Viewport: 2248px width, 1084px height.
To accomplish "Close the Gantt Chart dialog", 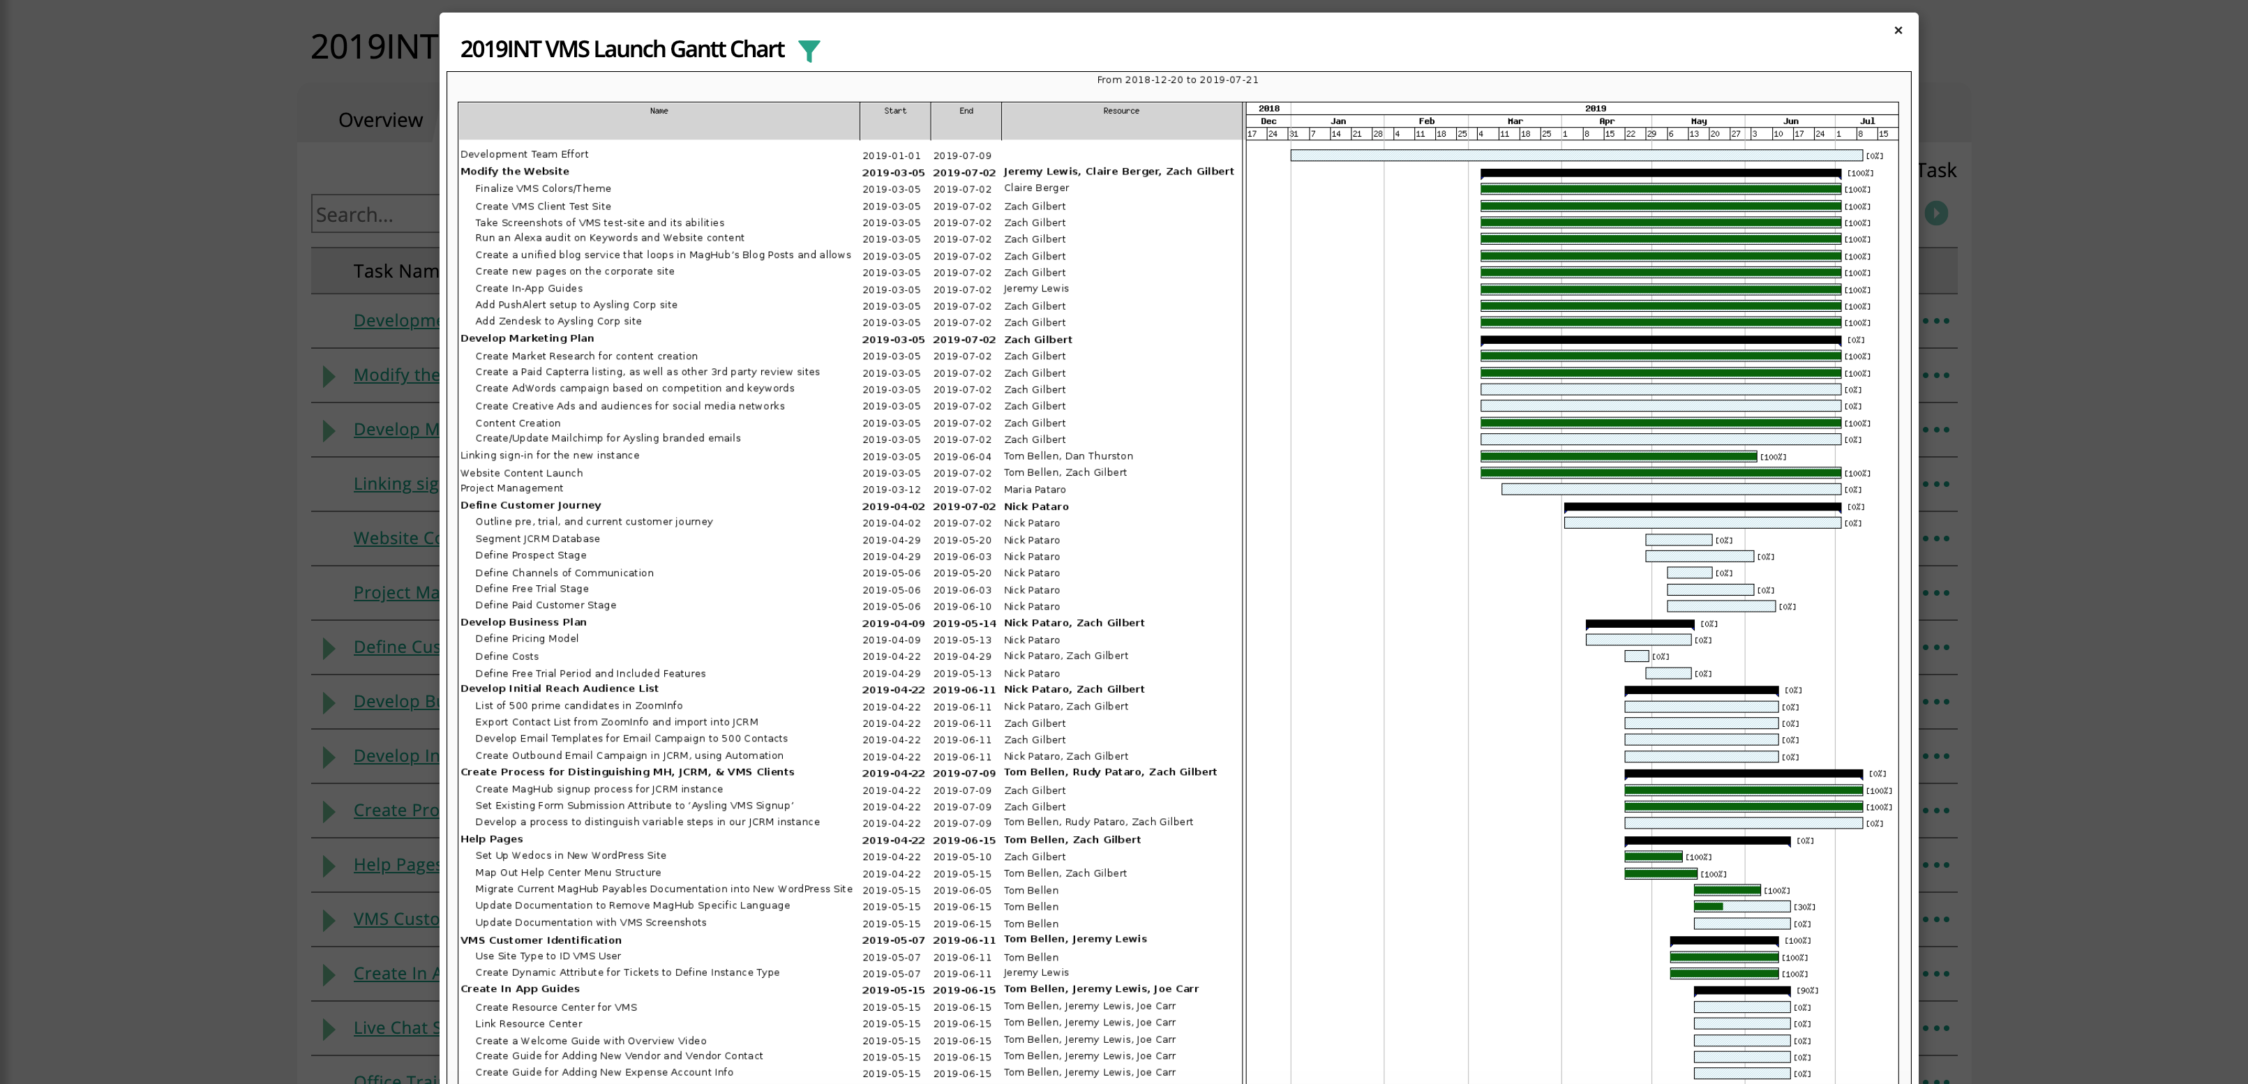I will pos(1897,31).
